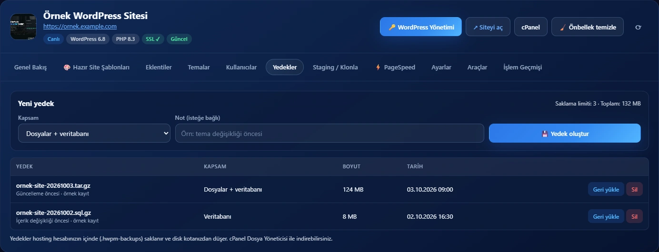Click the İçerik değişikliği öncesi · örnek kayıt note

pyautogui.click(x=57, y=221)
